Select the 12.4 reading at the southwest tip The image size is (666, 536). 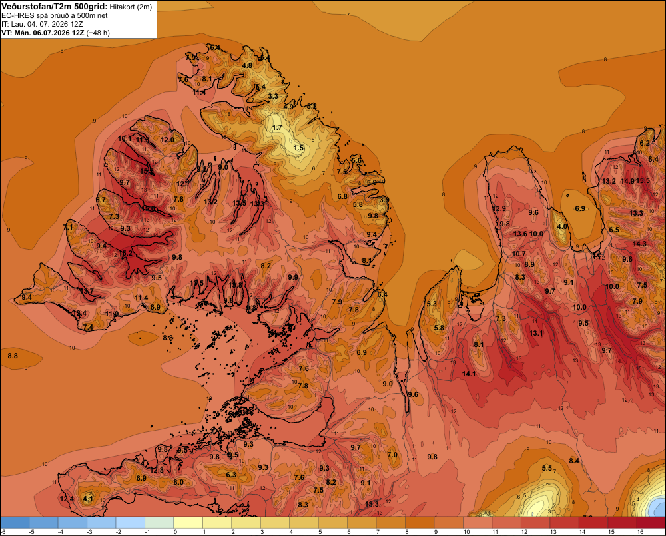(x=67, y=499)
